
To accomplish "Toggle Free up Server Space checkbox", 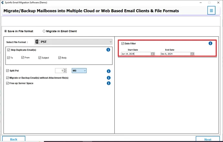I will 7,83.
